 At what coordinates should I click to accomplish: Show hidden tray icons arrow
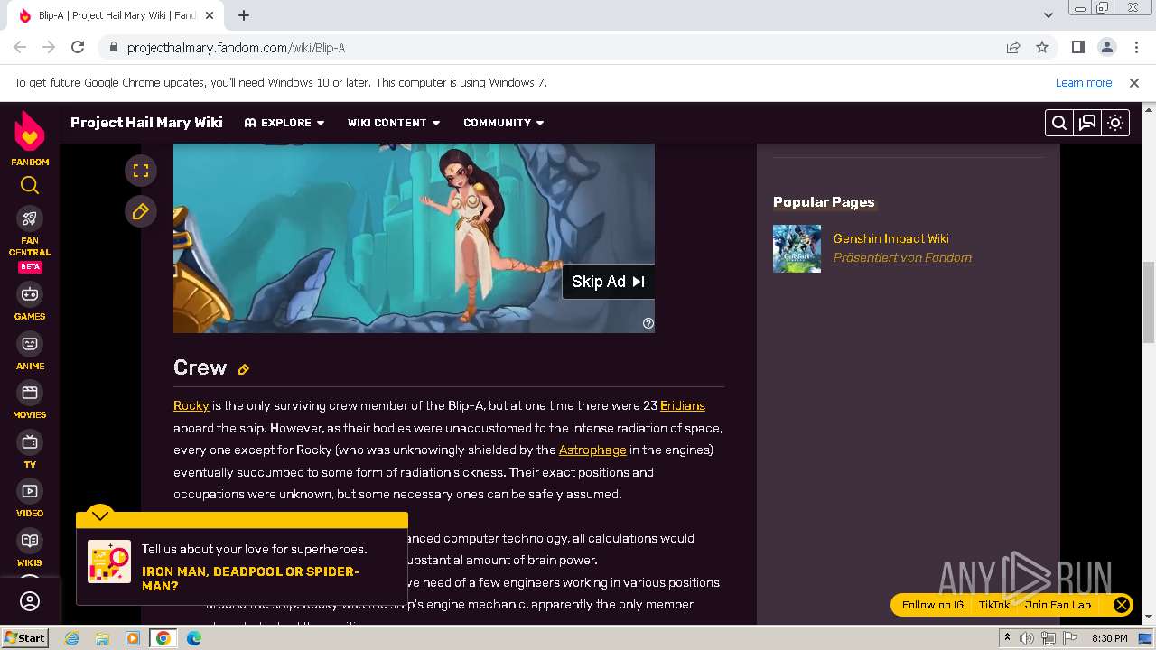point(1007,638)
